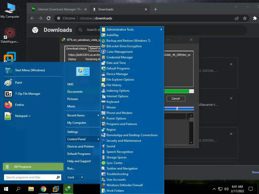Click the Windows Defender Firewall icon
Screen dimensions: 259x194
[103, 185]
